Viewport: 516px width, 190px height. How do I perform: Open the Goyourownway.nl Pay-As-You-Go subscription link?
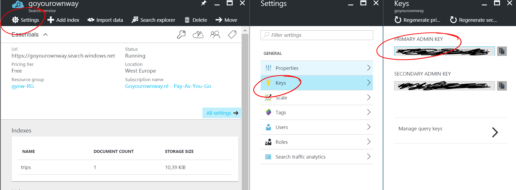tap(168, 86)
